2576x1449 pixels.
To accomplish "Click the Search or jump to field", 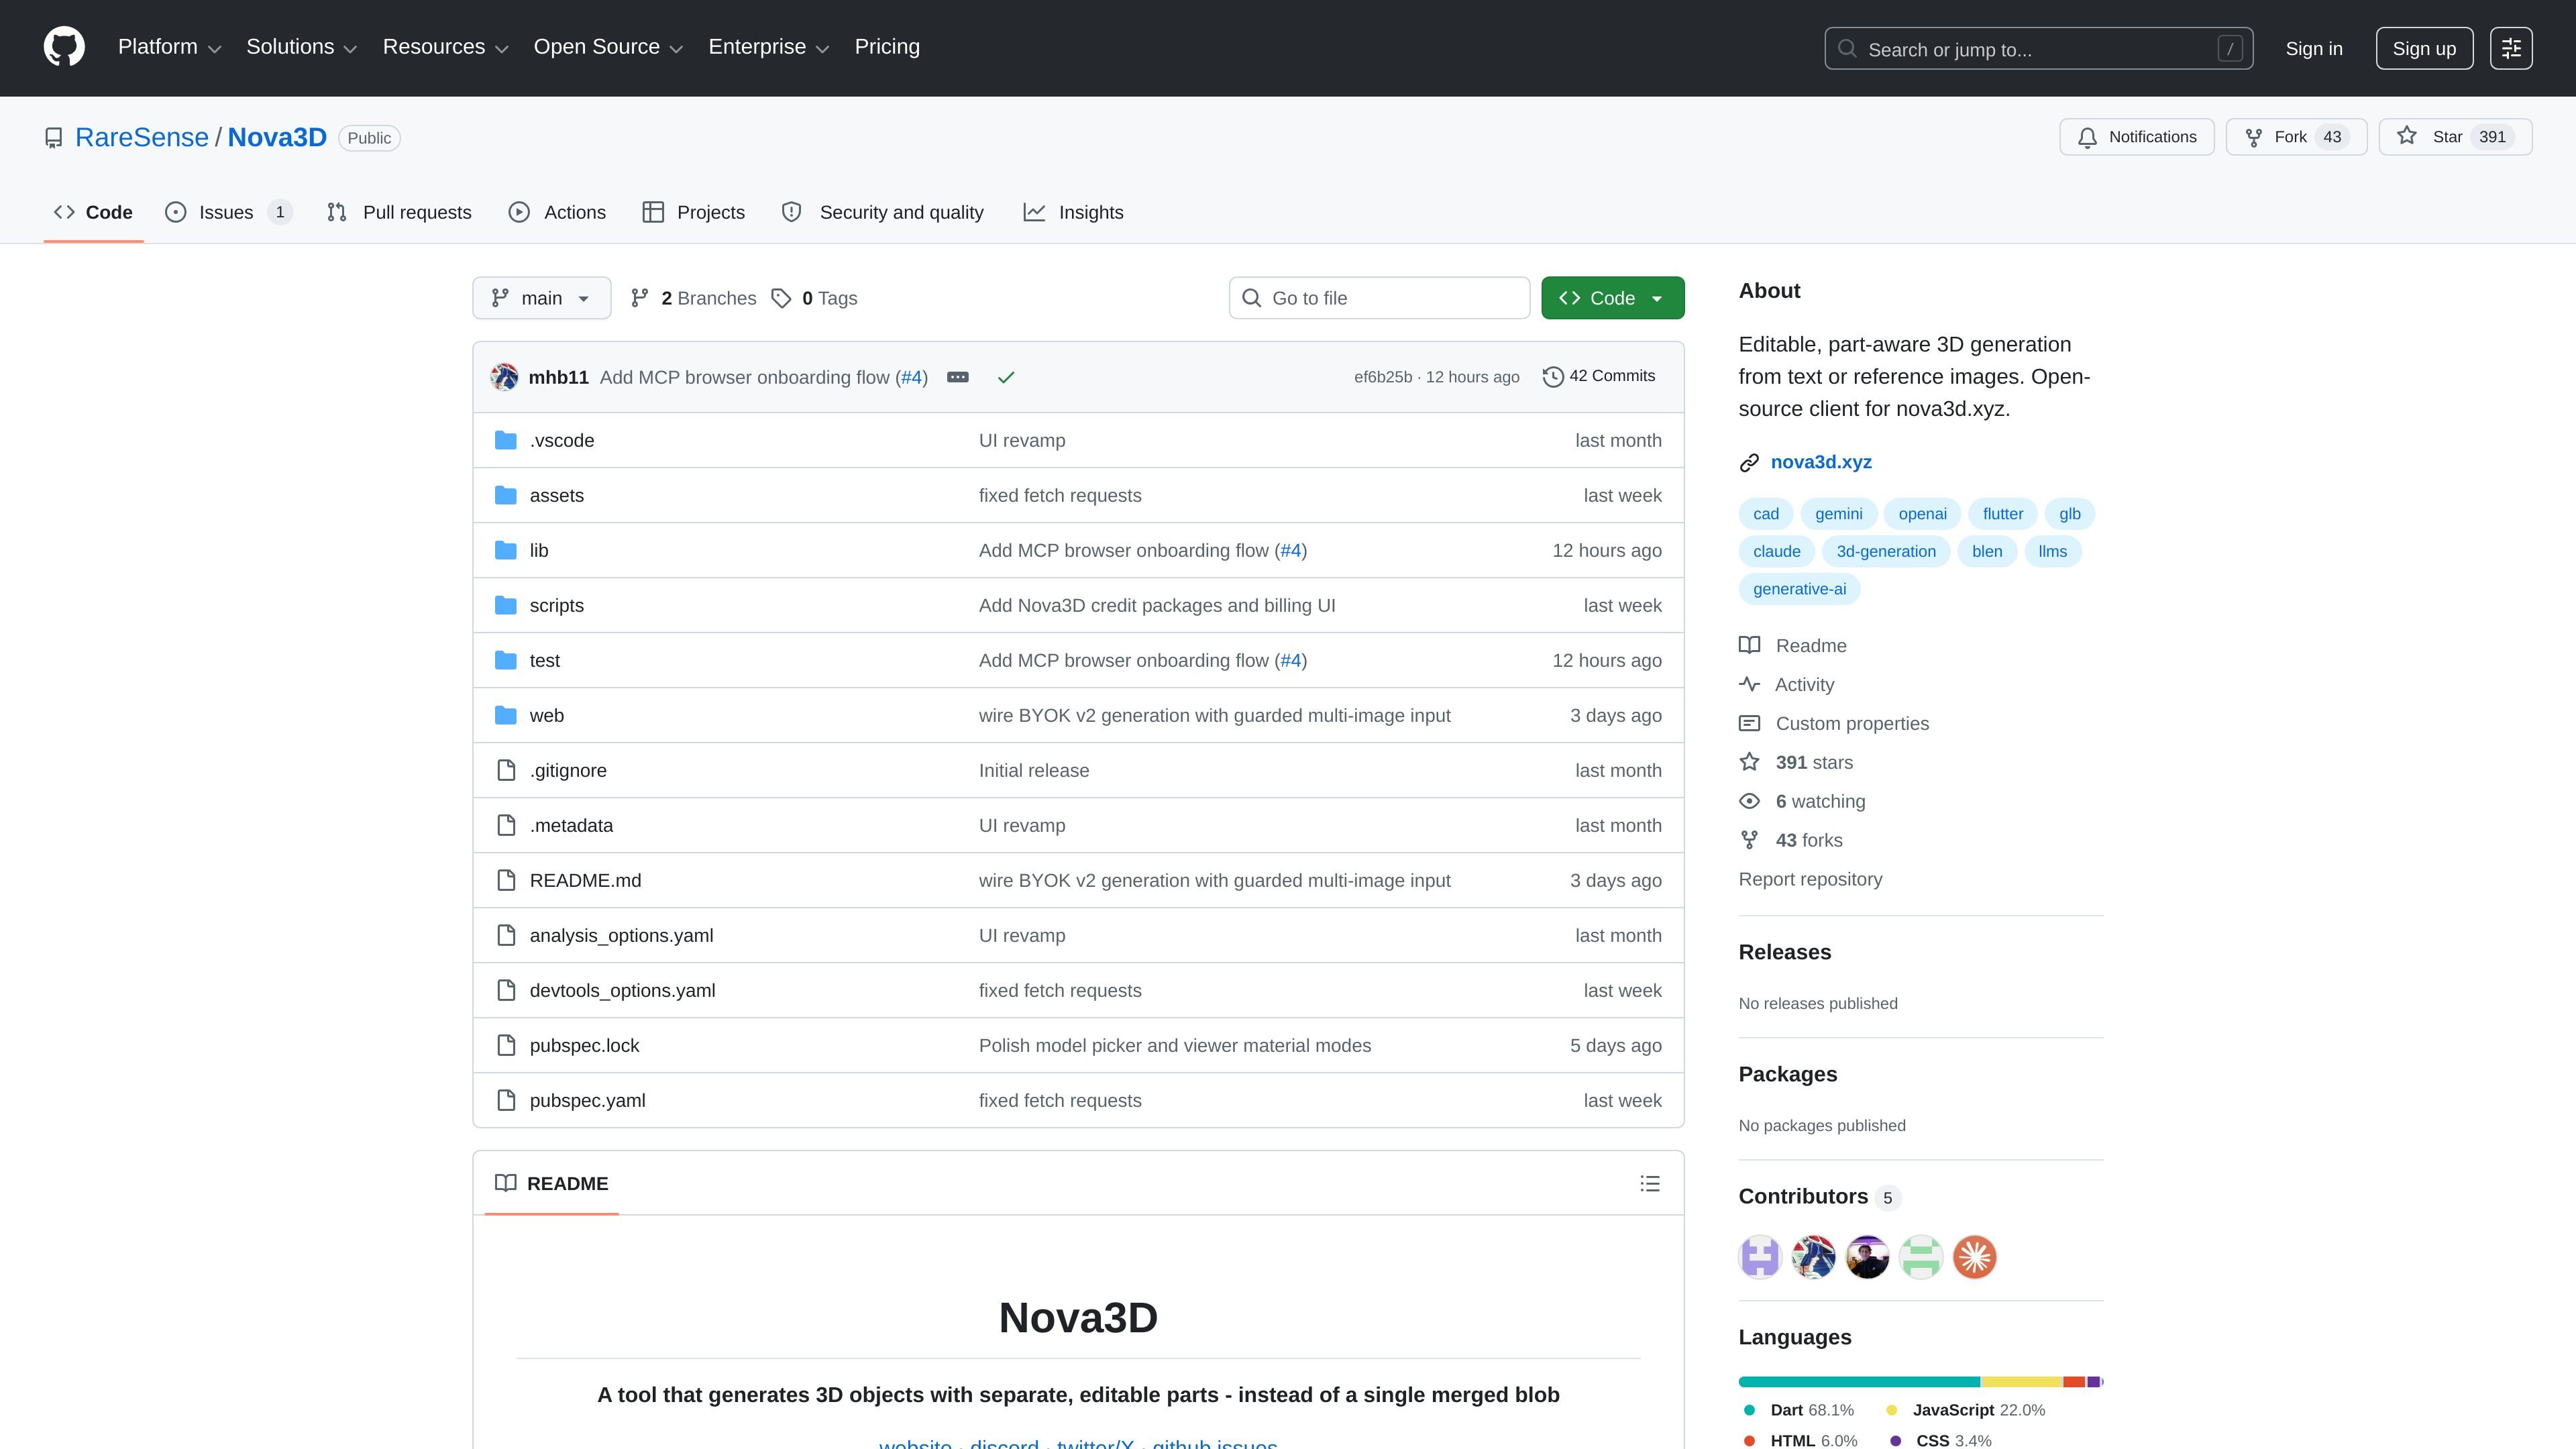I will click(2038, 48).
